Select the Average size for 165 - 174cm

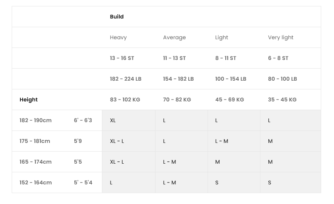[169, 162]
